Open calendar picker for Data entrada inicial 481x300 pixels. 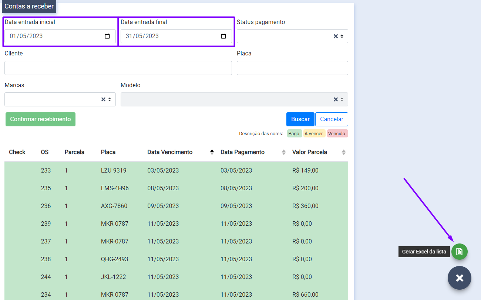point(107,36)
